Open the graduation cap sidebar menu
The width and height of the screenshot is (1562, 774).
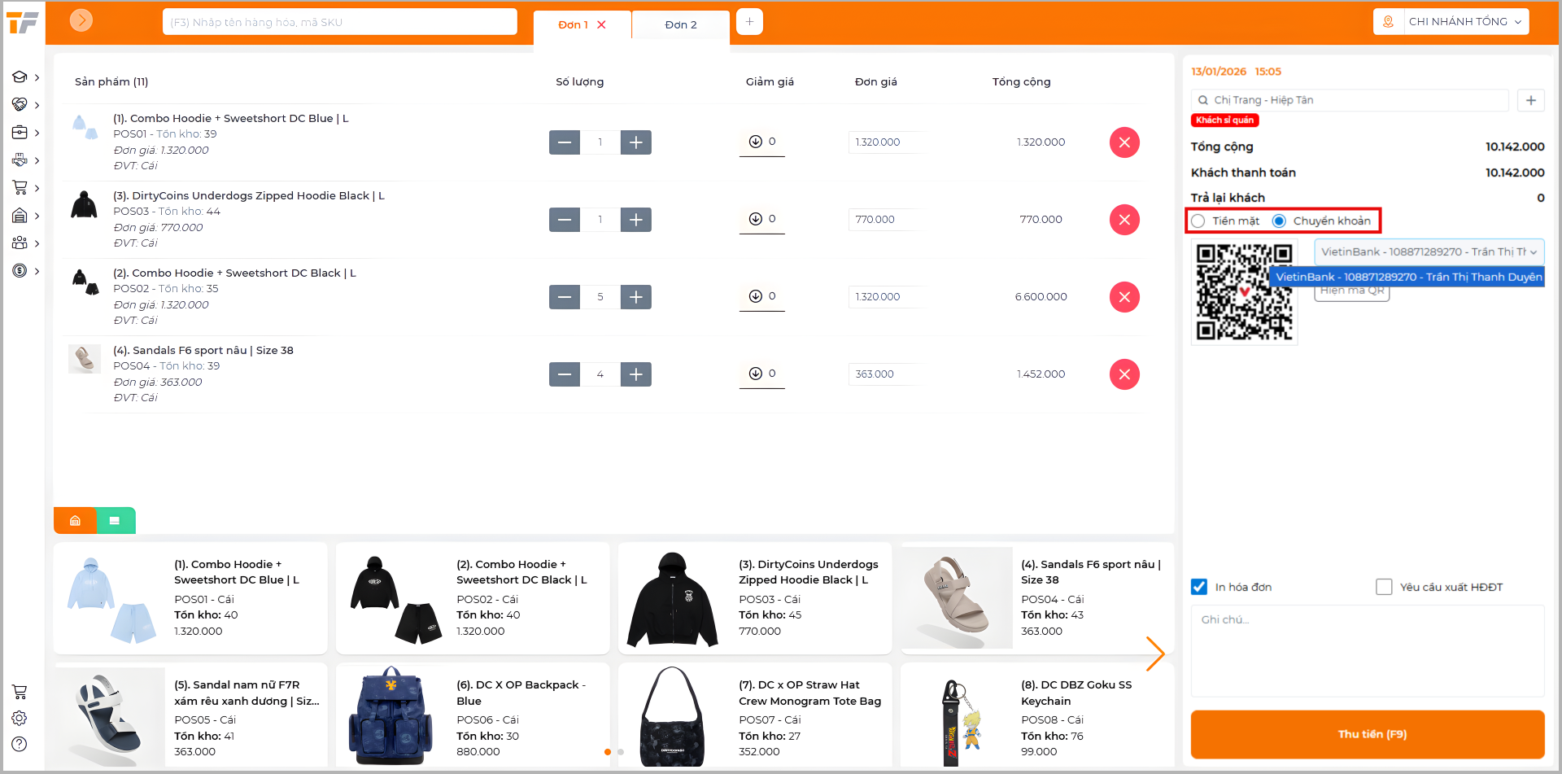click(20, 77)
